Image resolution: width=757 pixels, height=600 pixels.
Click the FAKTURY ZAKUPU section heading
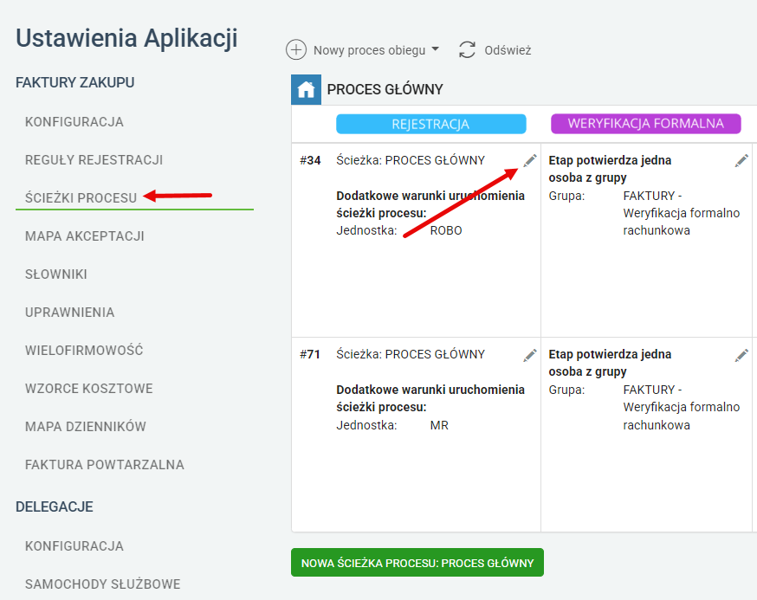tap(74, 82)
